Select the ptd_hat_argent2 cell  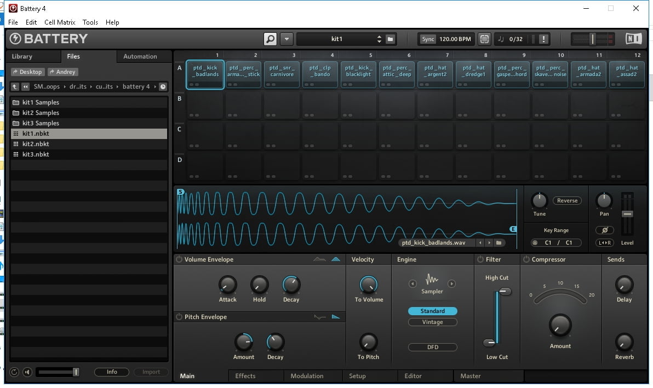point(435,74)
